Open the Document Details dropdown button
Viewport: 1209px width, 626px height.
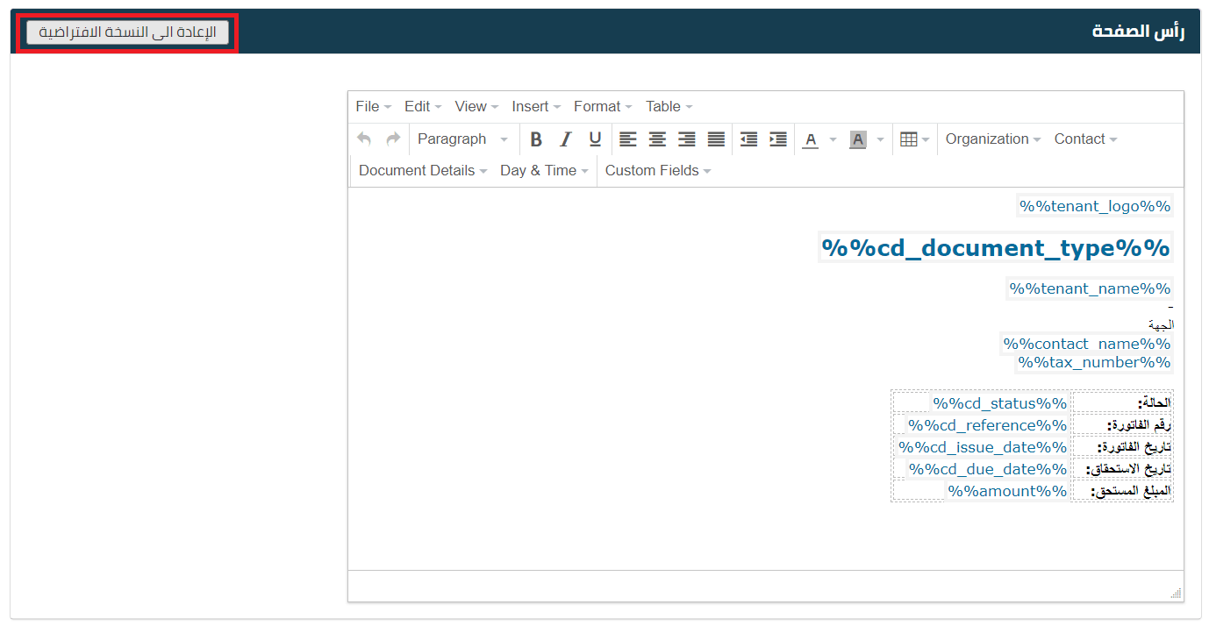pyautogui.click(x=422, y=171)
